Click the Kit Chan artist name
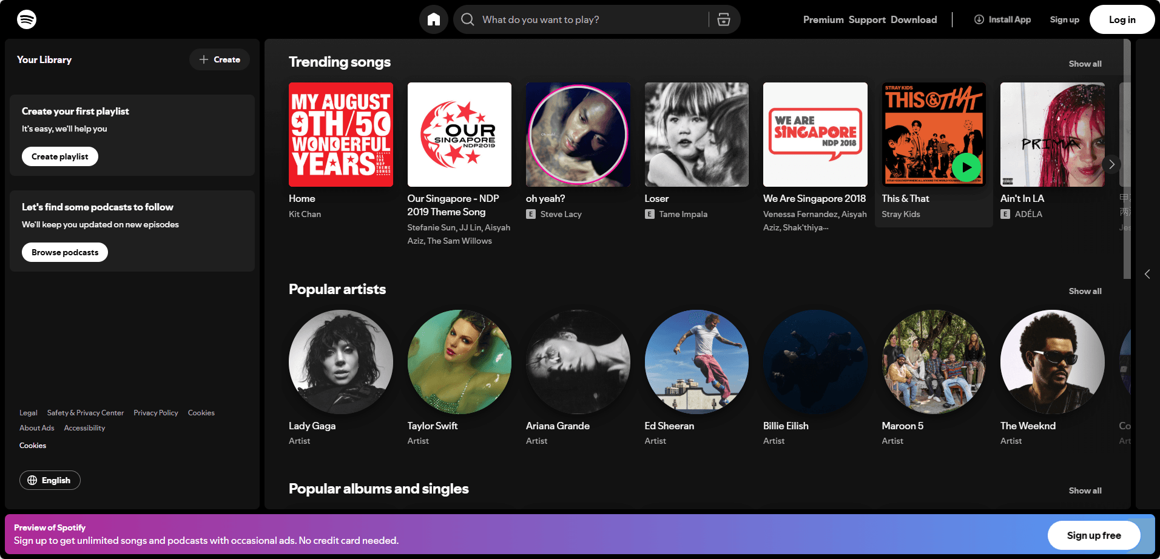The image size is (1160, 559). [x=305, y=214]
